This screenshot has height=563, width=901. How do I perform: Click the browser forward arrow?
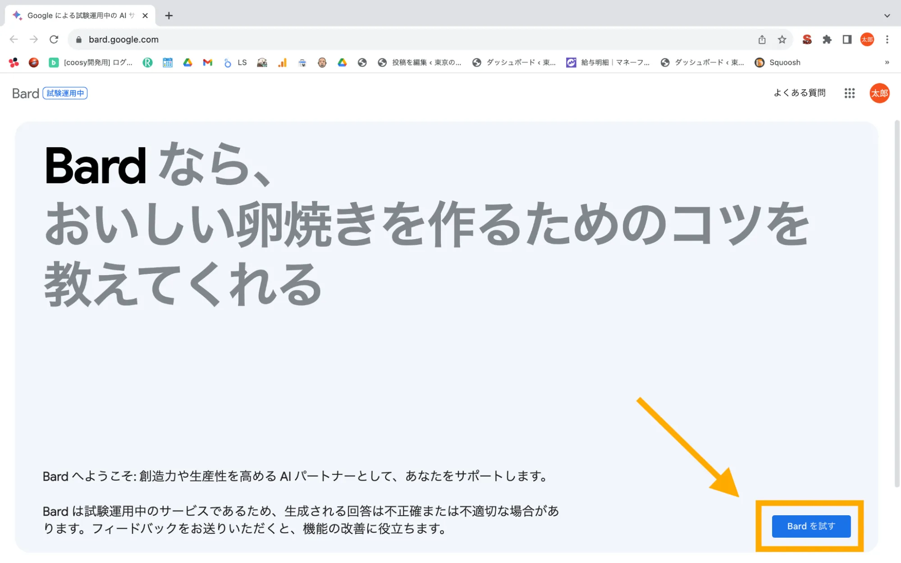click(34, 40)
